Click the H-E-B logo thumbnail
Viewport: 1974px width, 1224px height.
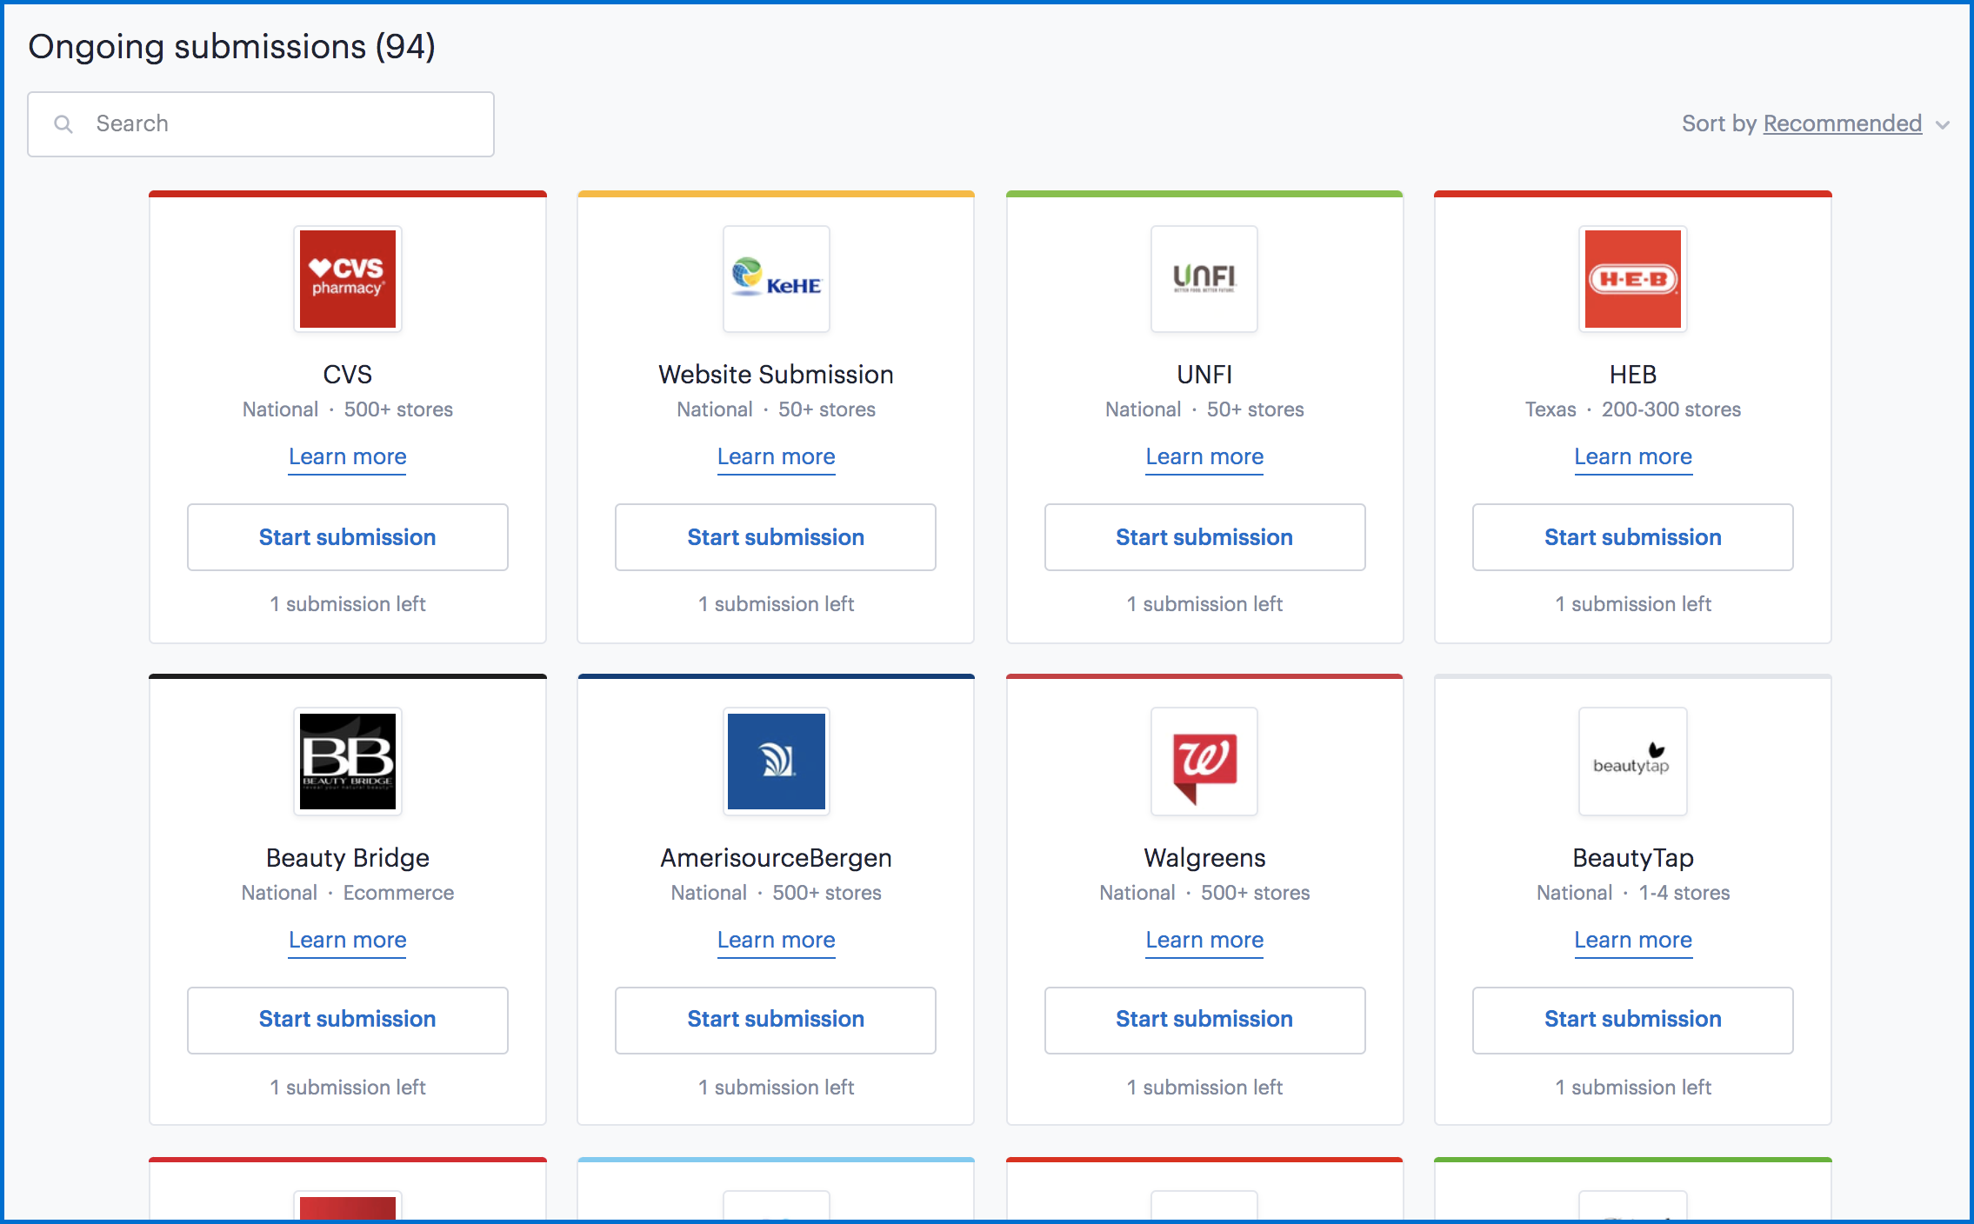click(x=1633, y=279)
